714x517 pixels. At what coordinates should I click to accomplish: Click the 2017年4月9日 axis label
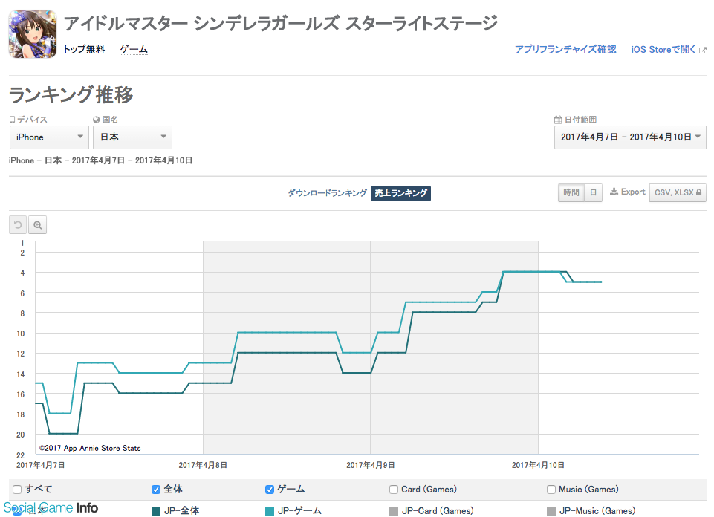(370, 465)
